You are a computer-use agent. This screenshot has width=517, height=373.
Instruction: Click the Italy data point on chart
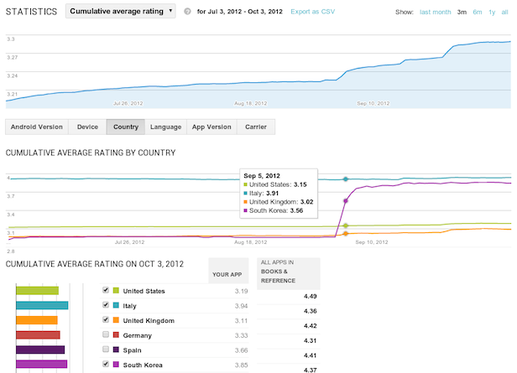(346, 179)
